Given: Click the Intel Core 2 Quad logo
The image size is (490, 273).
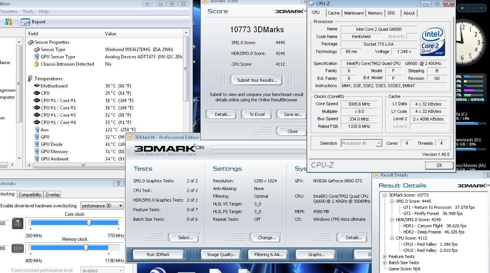Looking at the screenshot, I should click(x=432, y=41).
